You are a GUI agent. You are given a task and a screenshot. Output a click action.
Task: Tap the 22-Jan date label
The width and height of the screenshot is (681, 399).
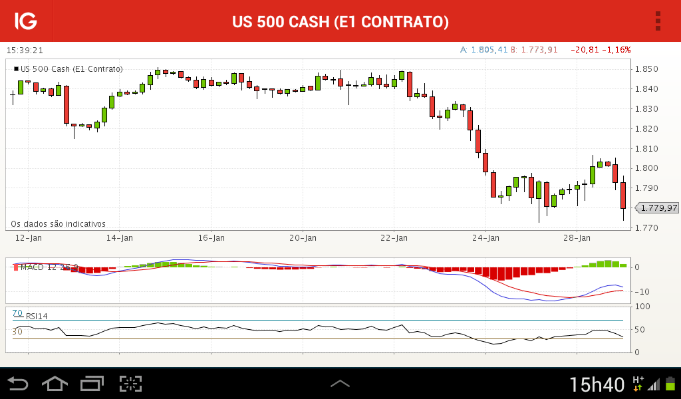(x=394, y=238)
